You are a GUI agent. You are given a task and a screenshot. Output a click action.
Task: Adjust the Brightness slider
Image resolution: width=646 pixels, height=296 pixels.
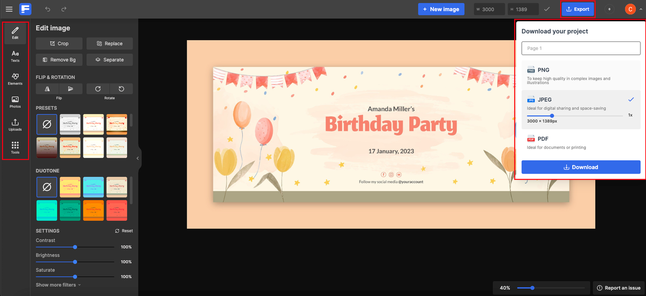75,262
